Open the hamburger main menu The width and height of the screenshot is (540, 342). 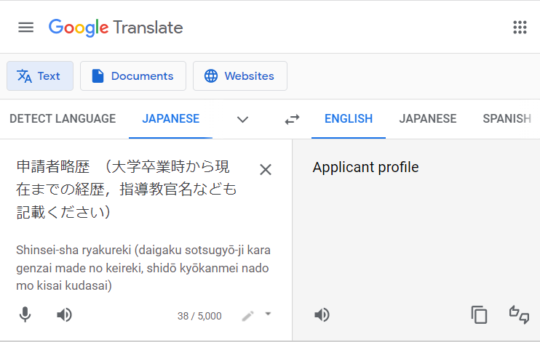25,27
